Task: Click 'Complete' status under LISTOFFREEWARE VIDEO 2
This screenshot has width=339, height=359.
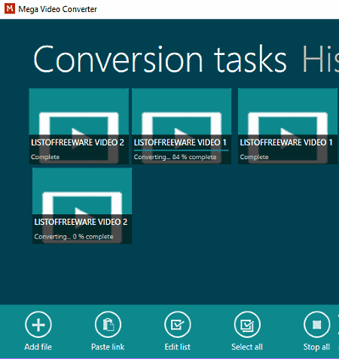Action: 45,157
